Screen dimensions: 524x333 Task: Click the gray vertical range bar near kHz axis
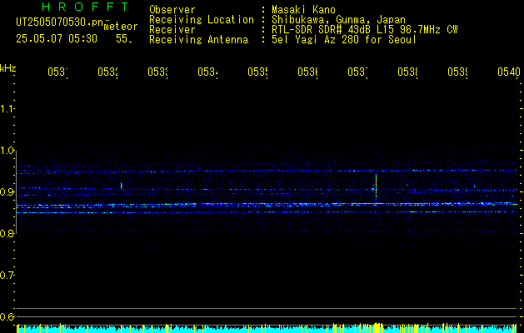pos(16,191)
